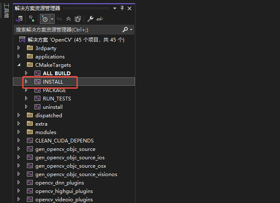Image resolution: width=280 pixels, height=203 pixels.
Task: Toggle the pending changes filter button
Action: click(45, 19)
